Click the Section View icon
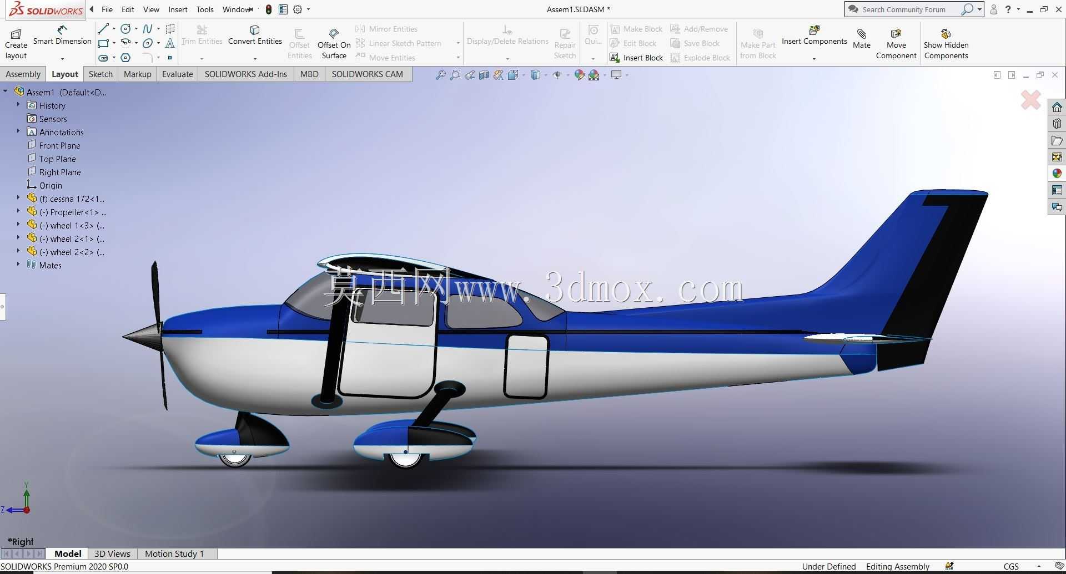1066x574 pixels. (484, 75)
